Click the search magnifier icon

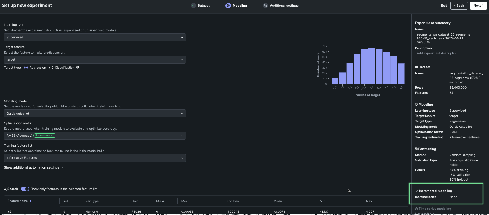click(x=5, y=189)
